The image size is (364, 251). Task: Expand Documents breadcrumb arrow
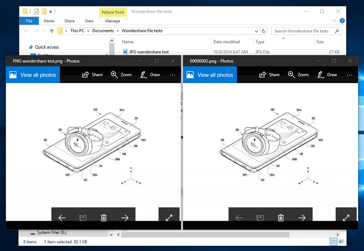point(118,31)
